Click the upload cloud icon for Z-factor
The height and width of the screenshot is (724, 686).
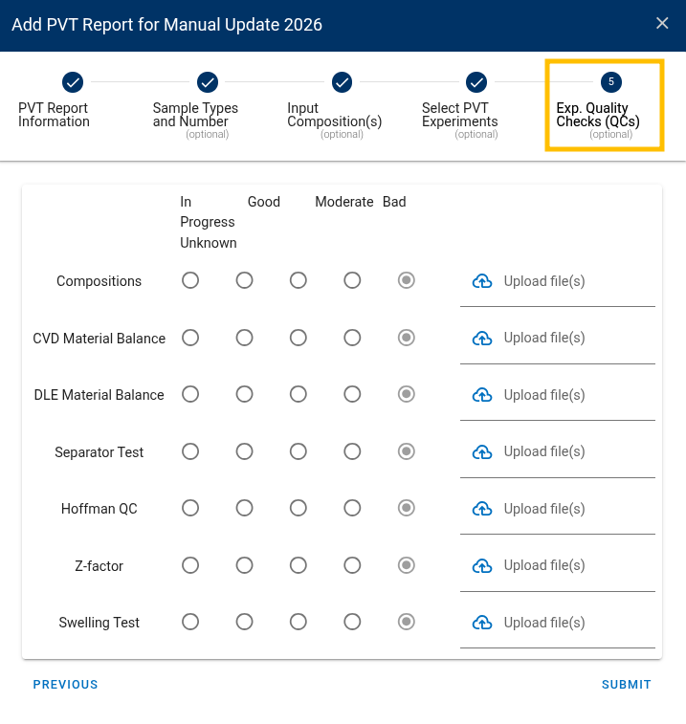pyautogui.click(x=482, y=565)
